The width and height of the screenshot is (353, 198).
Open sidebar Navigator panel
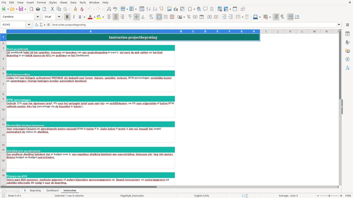pyautogui.click(x=347, y=59)
